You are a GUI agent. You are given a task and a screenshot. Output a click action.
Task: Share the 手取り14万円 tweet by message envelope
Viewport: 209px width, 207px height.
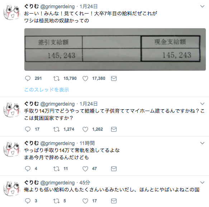(114, 129)
